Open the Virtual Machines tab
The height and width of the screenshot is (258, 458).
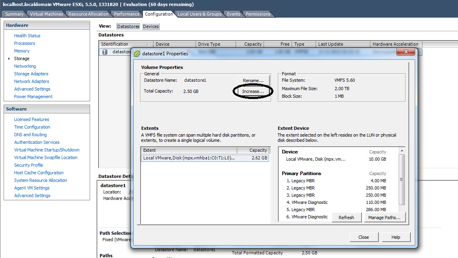coord(46,14)
